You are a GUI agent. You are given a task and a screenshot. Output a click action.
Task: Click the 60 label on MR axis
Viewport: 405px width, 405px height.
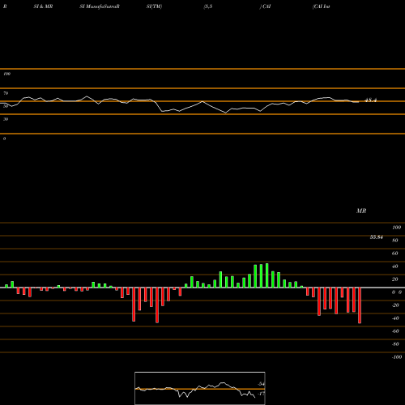(395, 254)
